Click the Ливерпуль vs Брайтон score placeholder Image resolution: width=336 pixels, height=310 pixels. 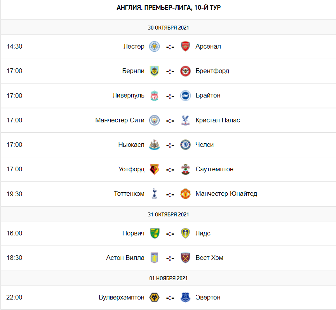coord(170,96)
